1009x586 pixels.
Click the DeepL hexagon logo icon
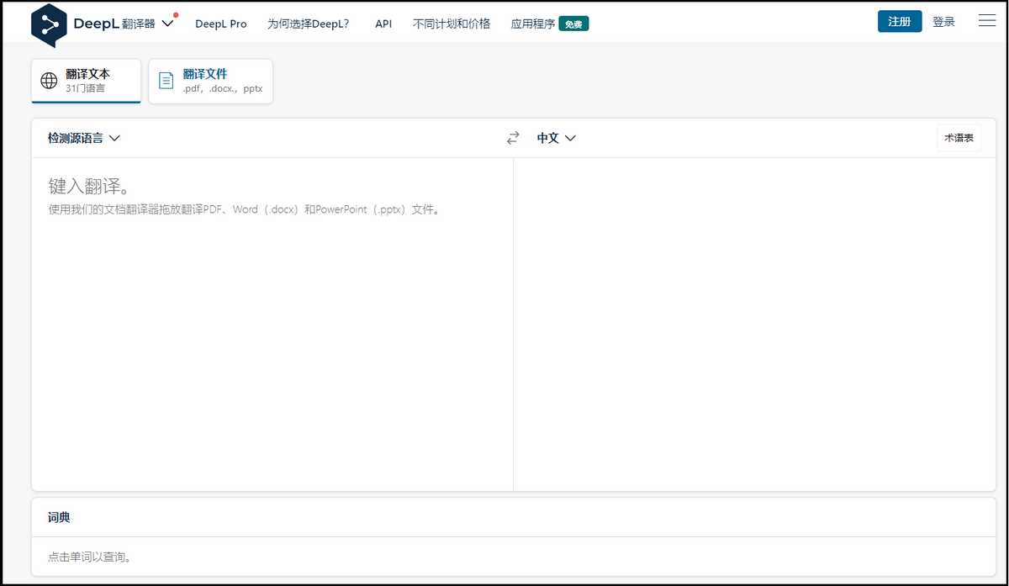pyautogui.click(x=49, y=24)
